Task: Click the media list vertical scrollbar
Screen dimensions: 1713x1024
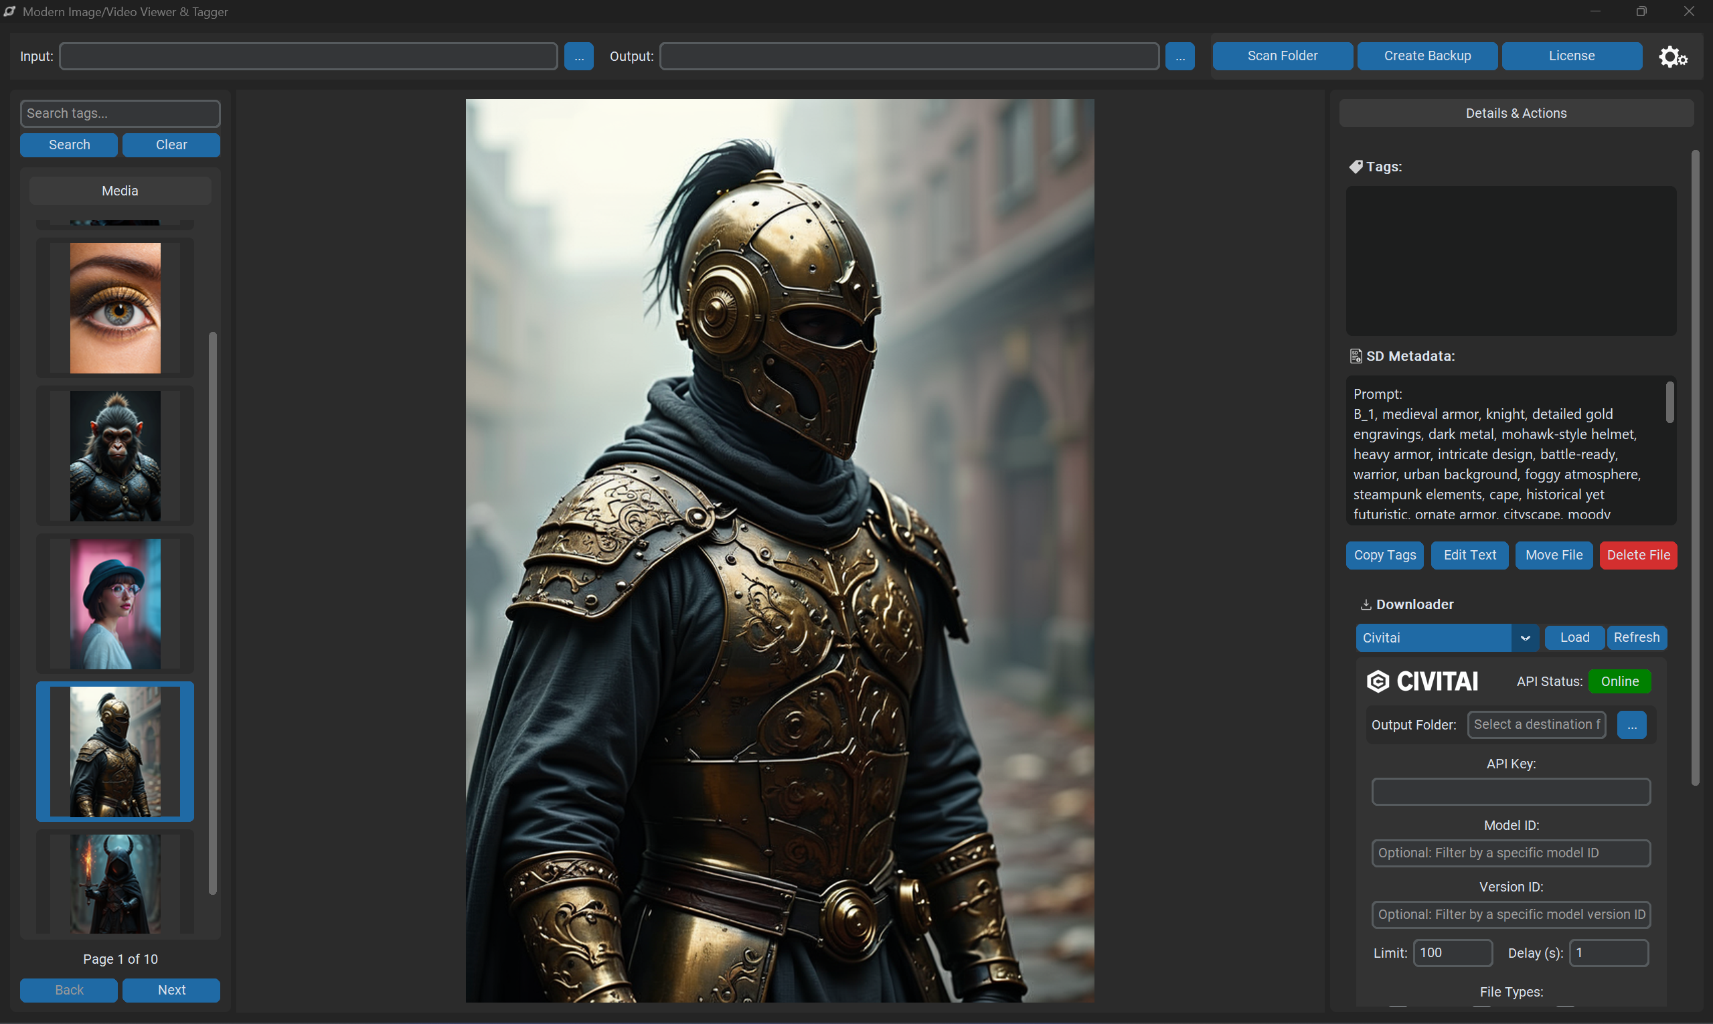Action: click(213, 613)
